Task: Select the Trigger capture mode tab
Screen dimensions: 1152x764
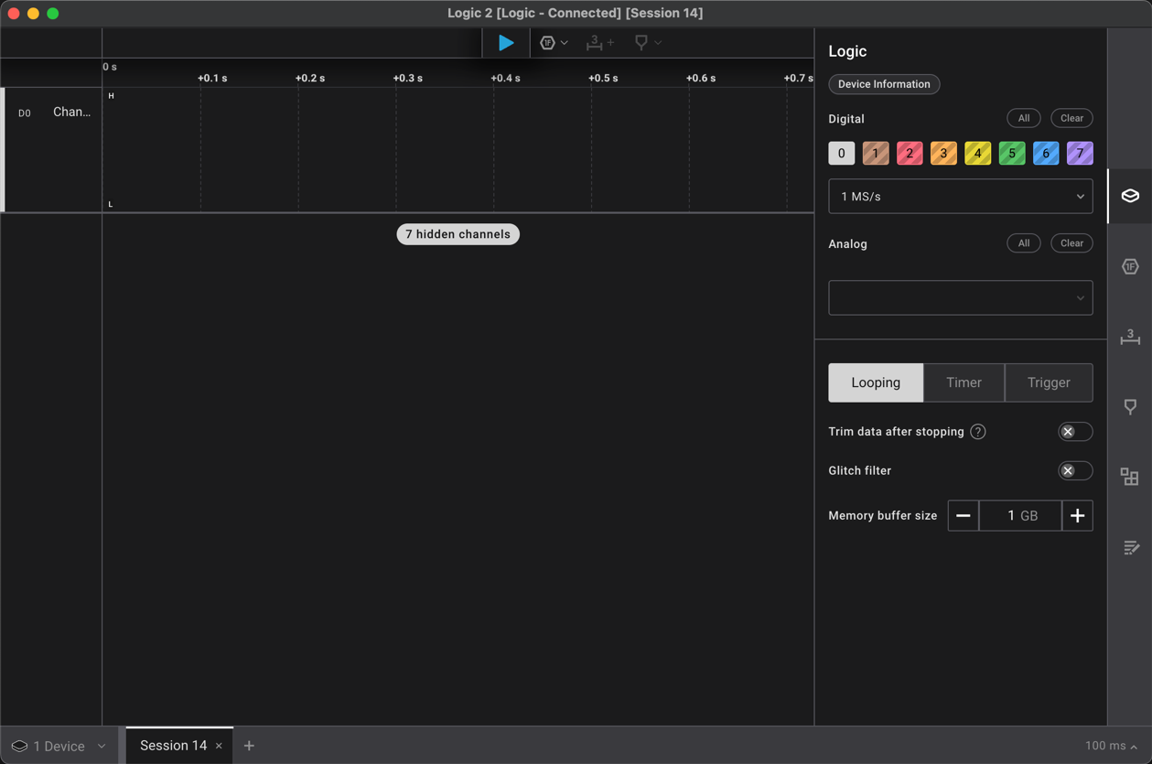Action: click(1049, 382)
